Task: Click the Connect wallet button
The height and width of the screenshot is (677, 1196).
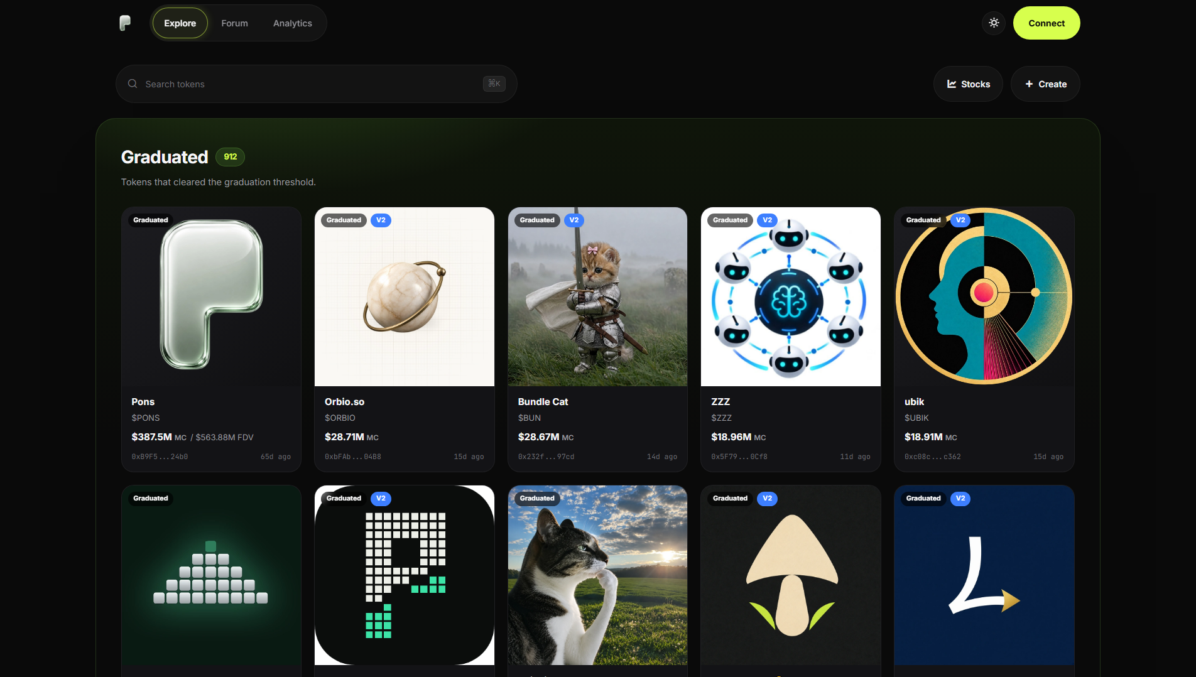Action: 1046,23
